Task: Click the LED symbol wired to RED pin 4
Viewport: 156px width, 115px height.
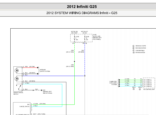Action: 17,70
